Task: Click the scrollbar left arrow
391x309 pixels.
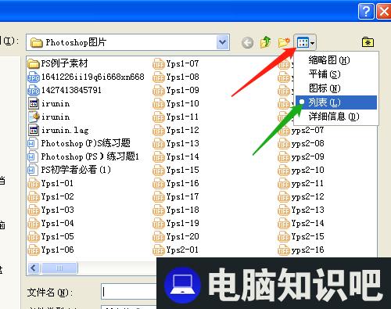Action: [x=34, y=268]
